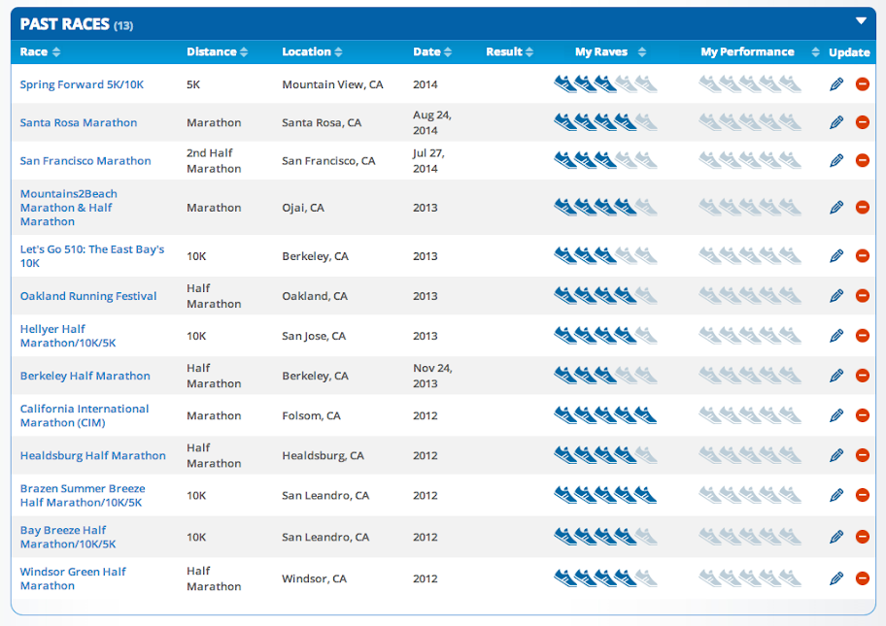Click the 'Folsom, CA' location cell
The width and height of the screenshot is (886, 626).
(311, 416)
